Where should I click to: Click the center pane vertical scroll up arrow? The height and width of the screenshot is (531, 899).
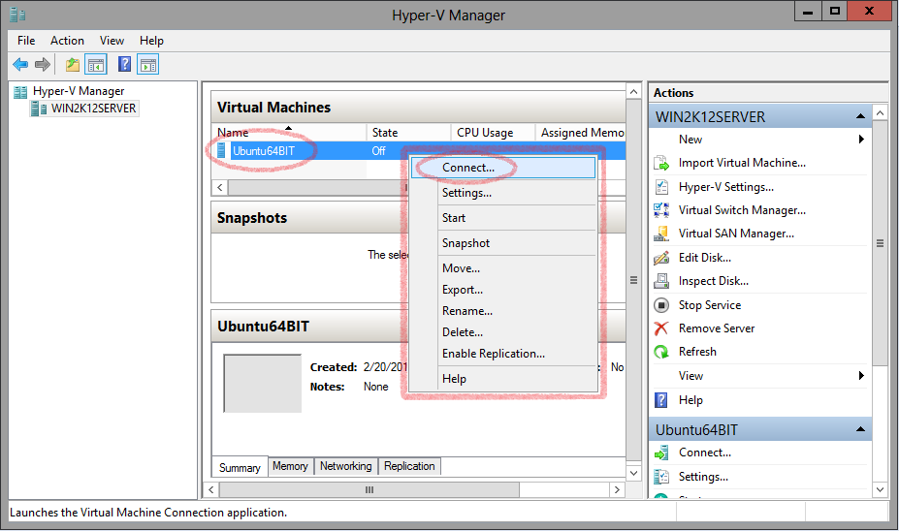[x=633, y=92]
